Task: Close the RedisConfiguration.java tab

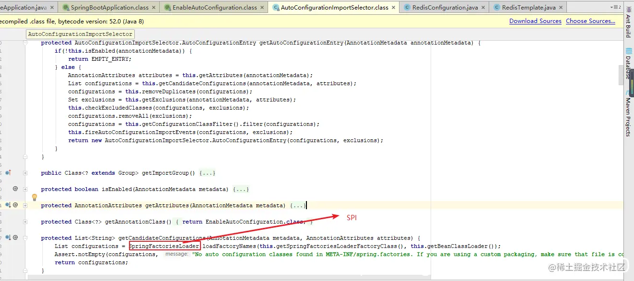Action: tap(482, 8)
